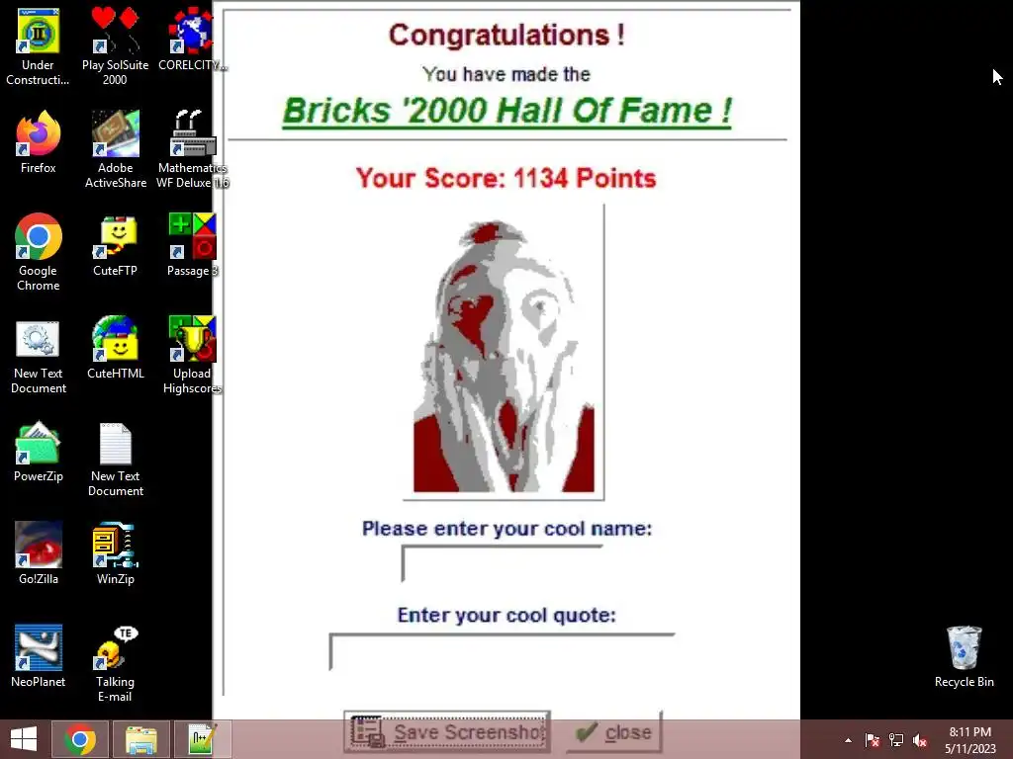
Task: Open CuteHTML desktop shortcut
Action: (115, 349)
